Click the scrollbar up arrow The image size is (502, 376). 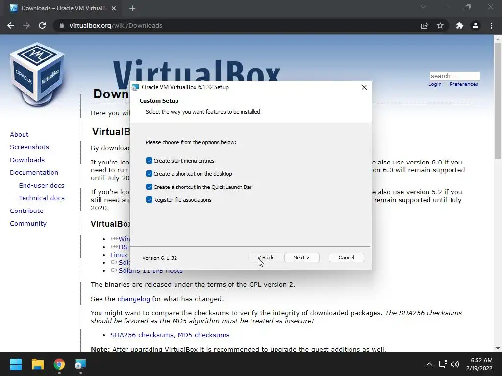498,39
